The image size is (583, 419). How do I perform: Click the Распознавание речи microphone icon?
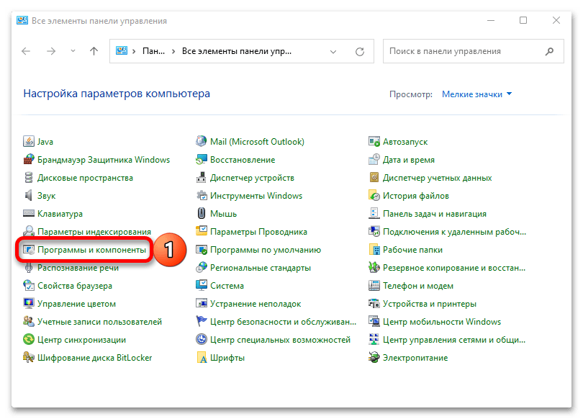[x=29, y=268]
